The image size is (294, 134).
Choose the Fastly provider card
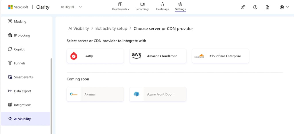(95, 56)
